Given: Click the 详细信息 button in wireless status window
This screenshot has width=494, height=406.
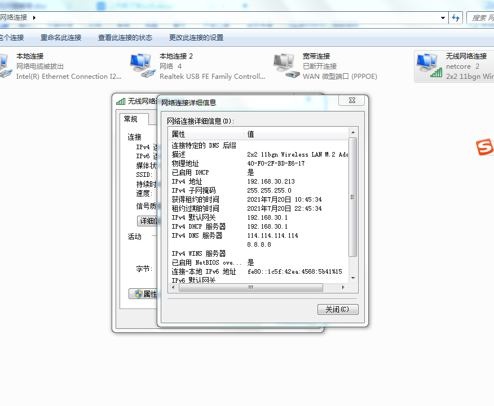Looking at the screenshot, I should click(x=147, y=221).
